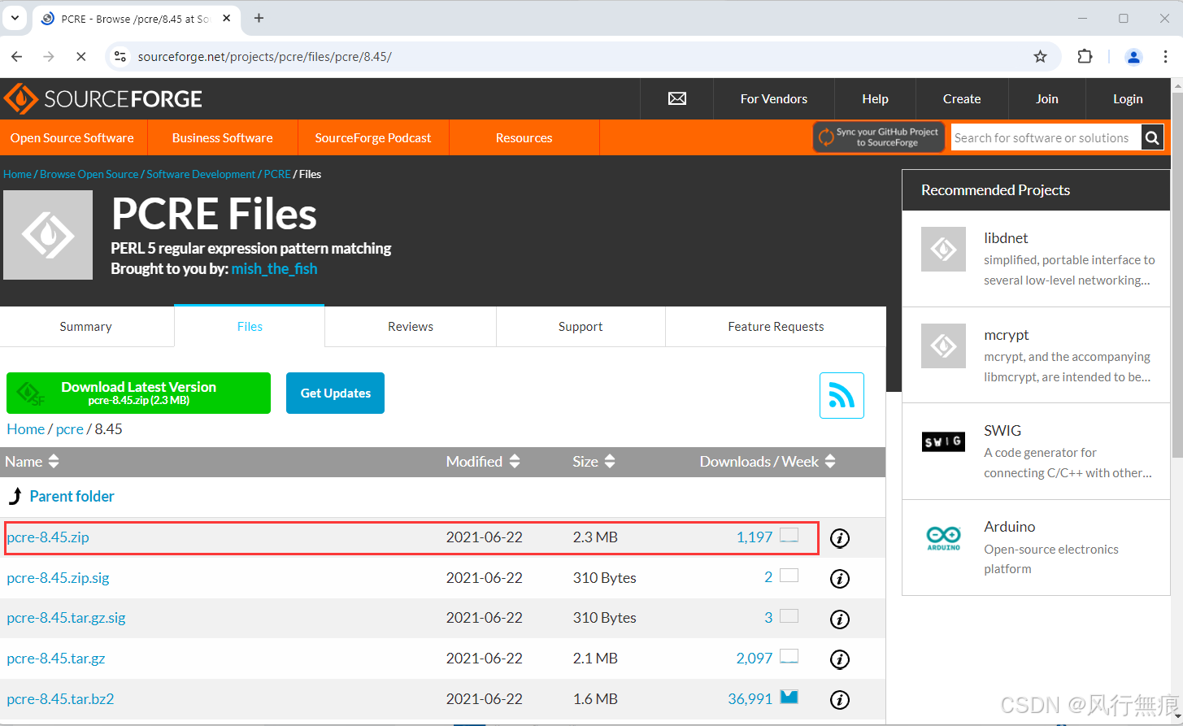
Task: Open libdnet project icon
Action: [x=943, y=249]
